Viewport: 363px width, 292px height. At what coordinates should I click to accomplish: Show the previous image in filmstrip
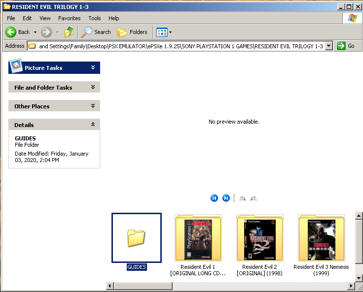[x=214, y=198]
